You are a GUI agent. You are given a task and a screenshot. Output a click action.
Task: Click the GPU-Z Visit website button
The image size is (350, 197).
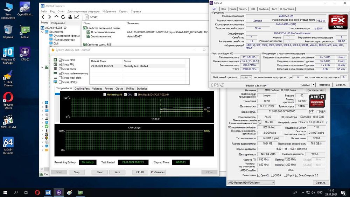click(315, 90)
